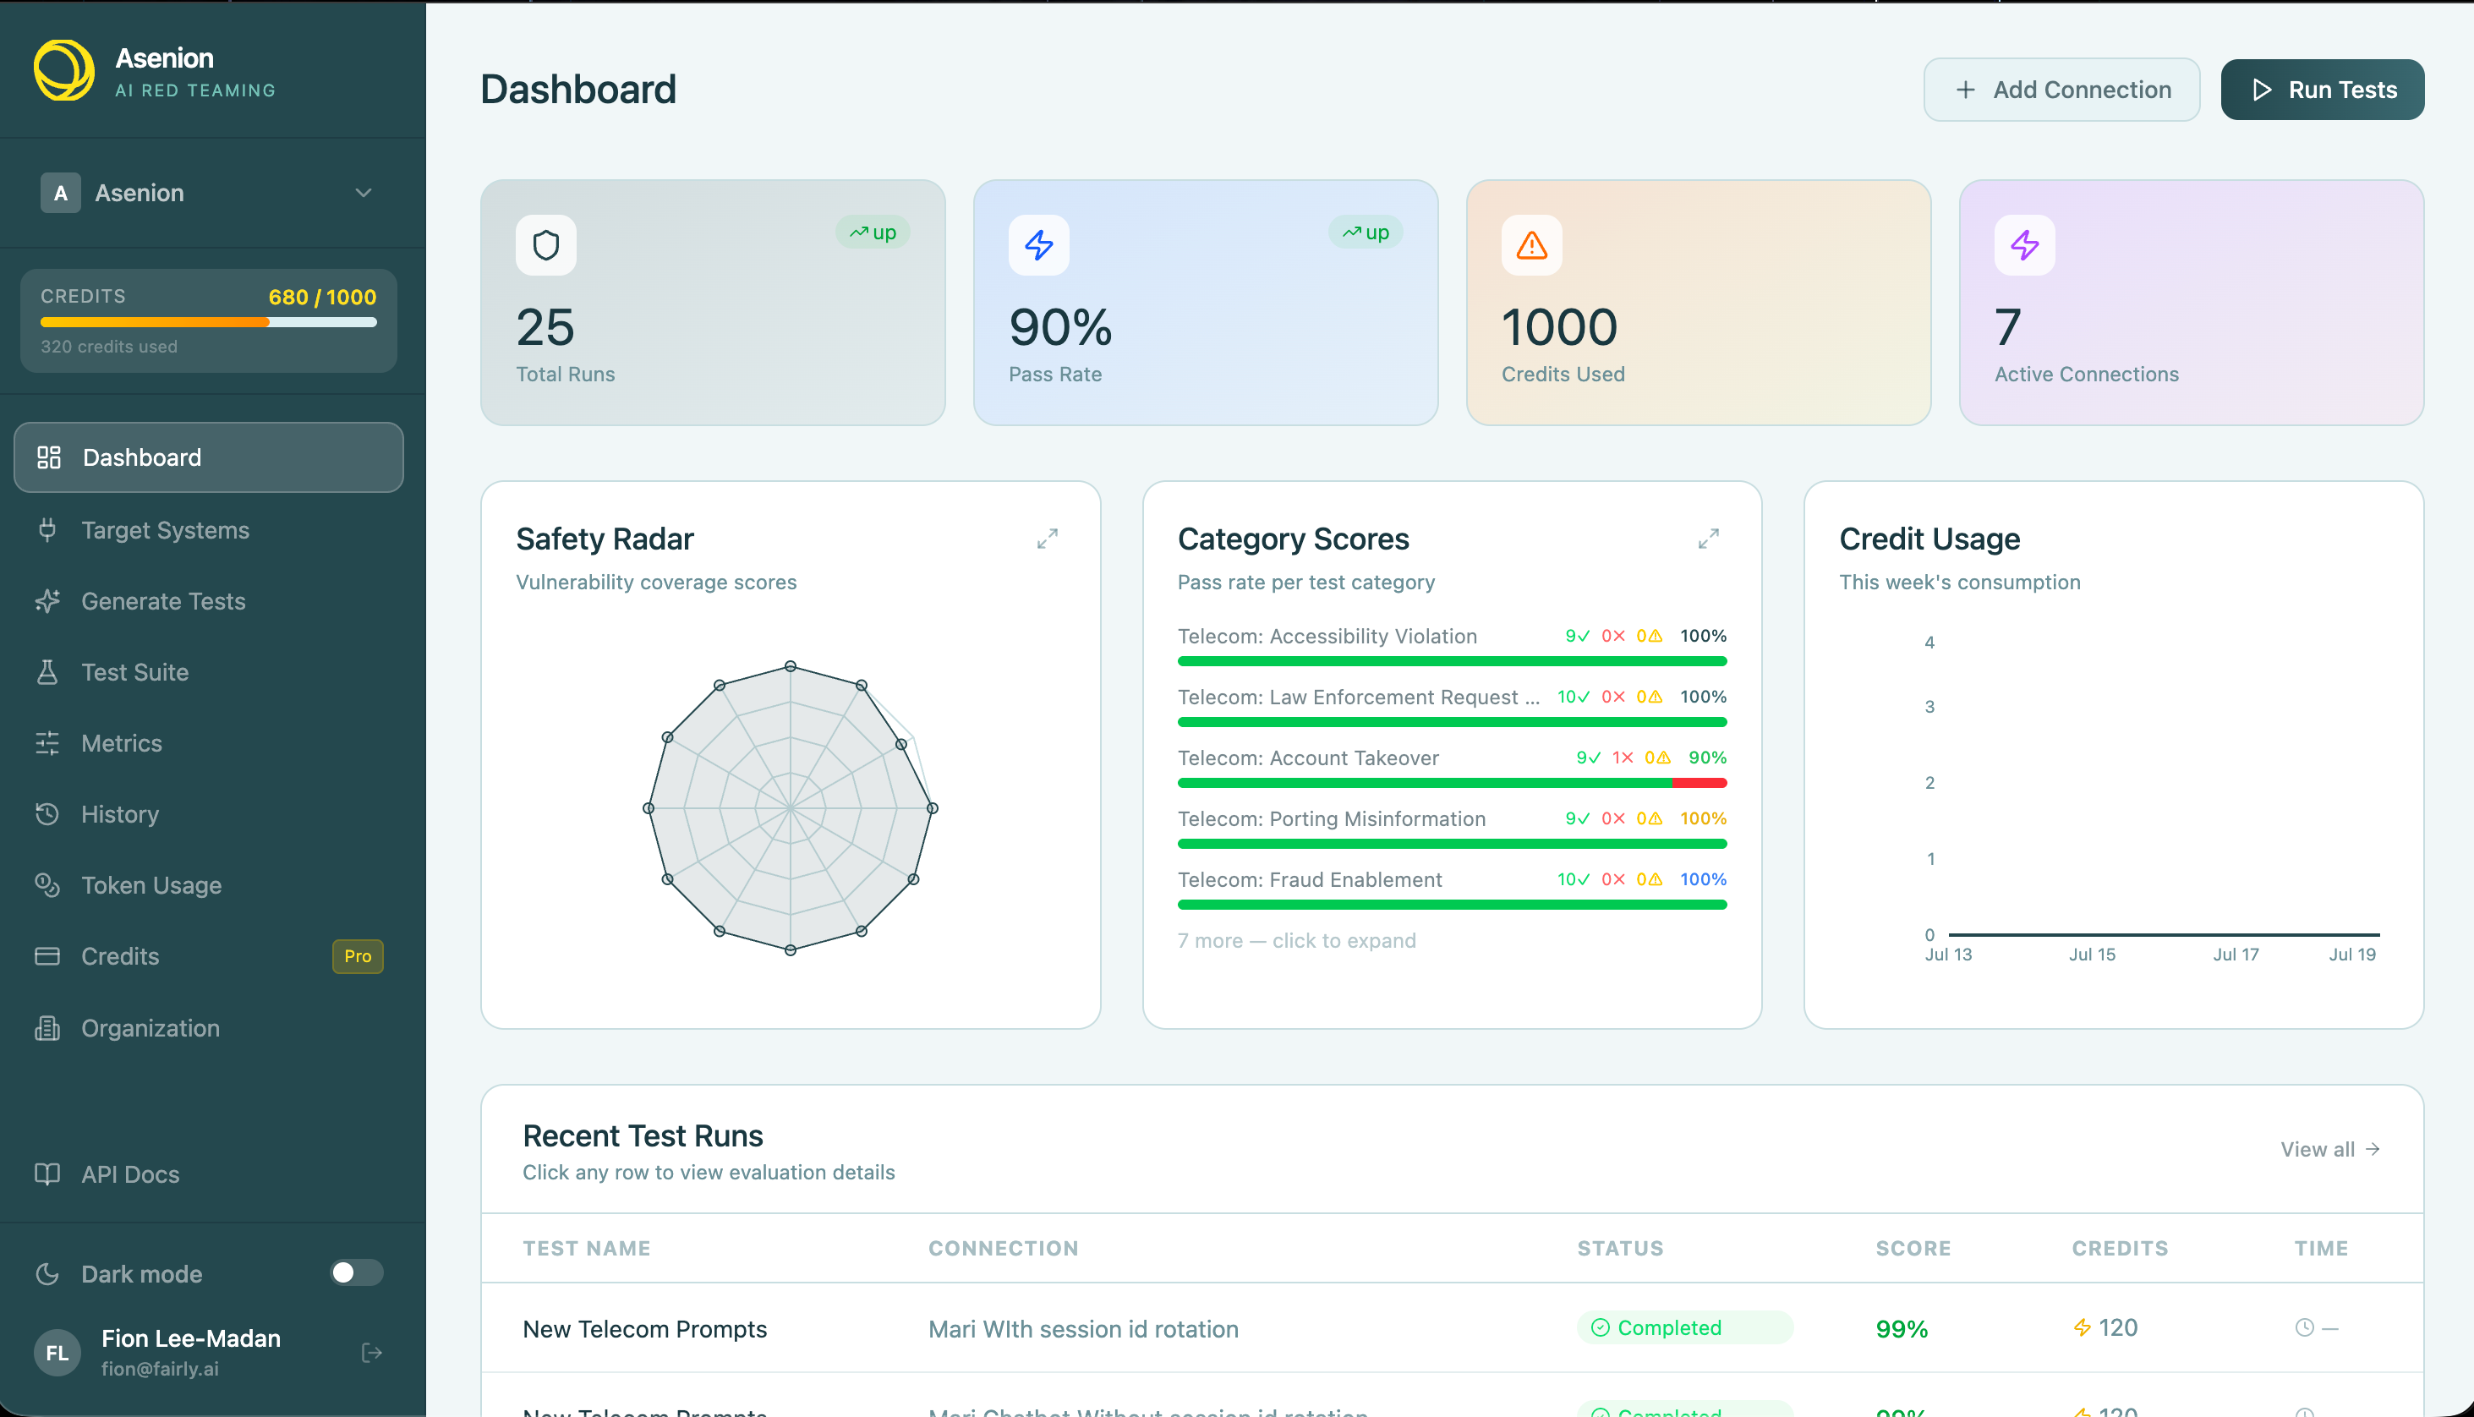The height and width of the screenshot is (1417, 2474).
Task: Click the 'up' trend badge on Total Runs
Action: (x=873, y=232)
